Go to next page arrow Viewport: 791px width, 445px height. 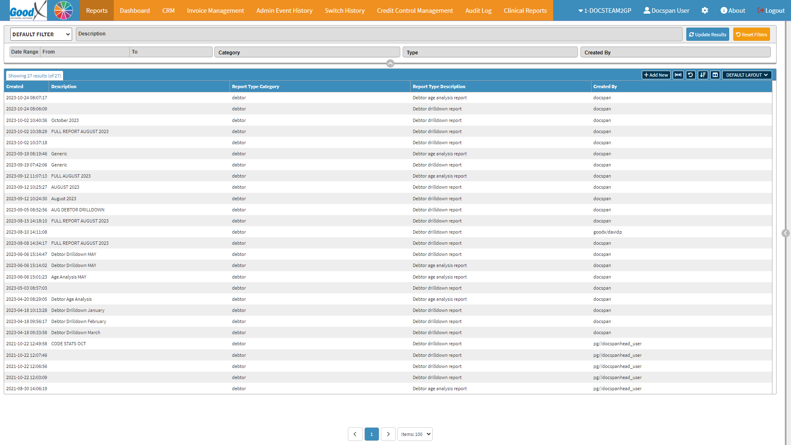[388, 434]
